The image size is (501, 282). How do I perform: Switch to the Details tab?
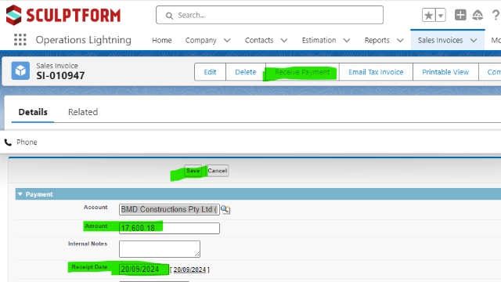pos(33,112)
